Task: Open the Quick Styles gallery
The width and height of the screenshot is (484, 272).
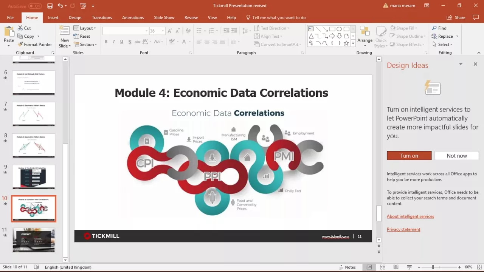Action: 381,37
